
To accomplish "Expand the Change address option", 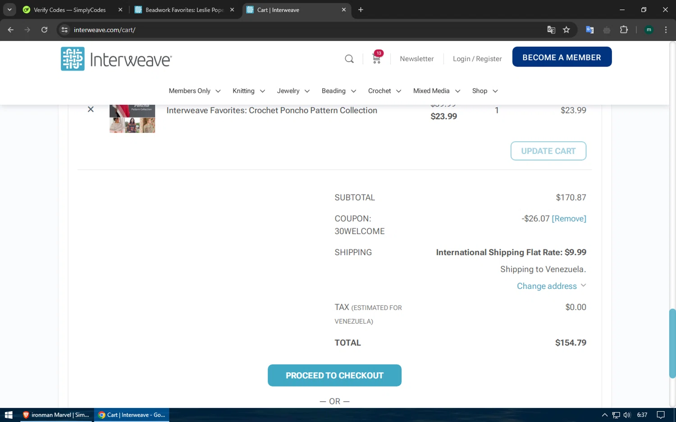I will click(551, 286).
